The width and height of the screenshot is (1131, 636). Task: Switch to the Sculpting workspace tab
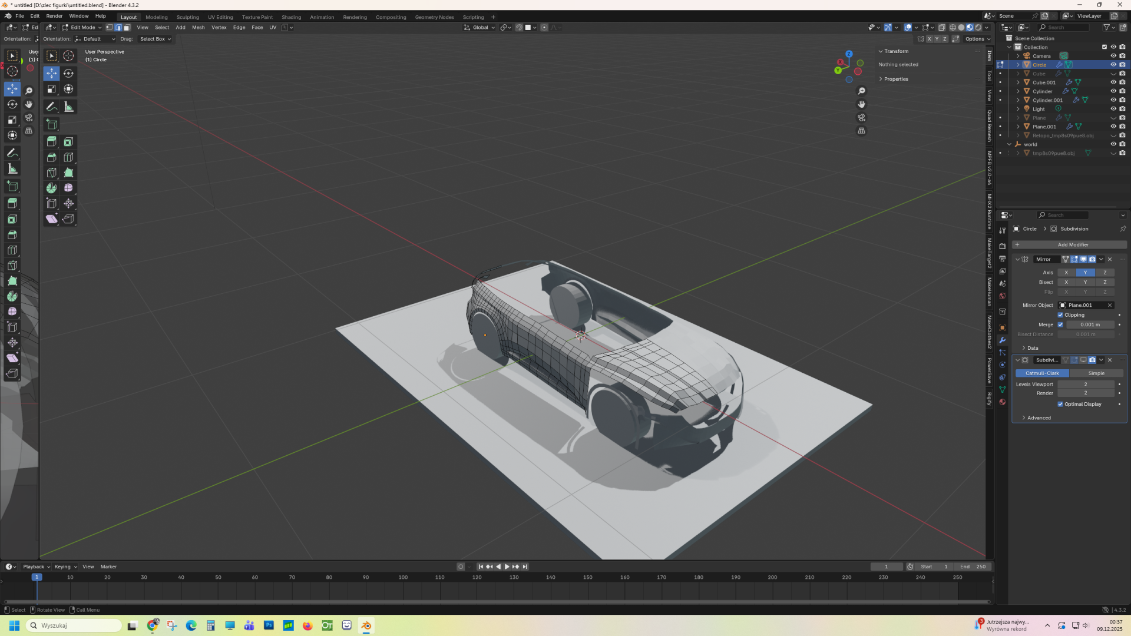(187, 17)
